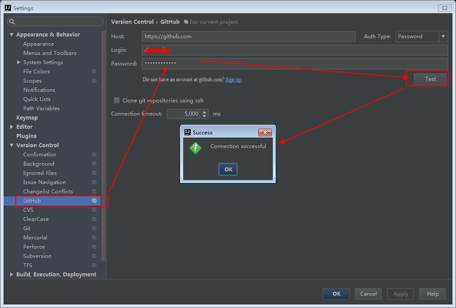
Task: Open Subversion settings
Action: (x=37, y=256)
